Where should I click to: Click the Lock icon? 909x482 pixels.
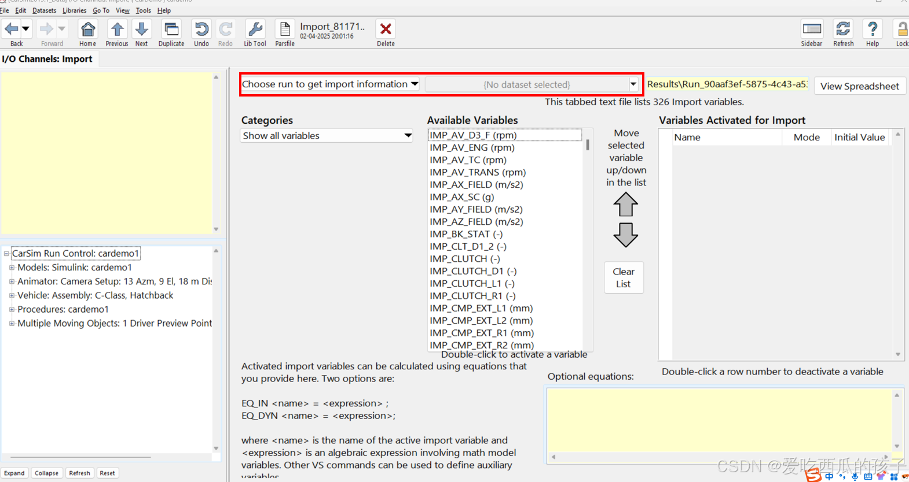(x=902, y=29)
